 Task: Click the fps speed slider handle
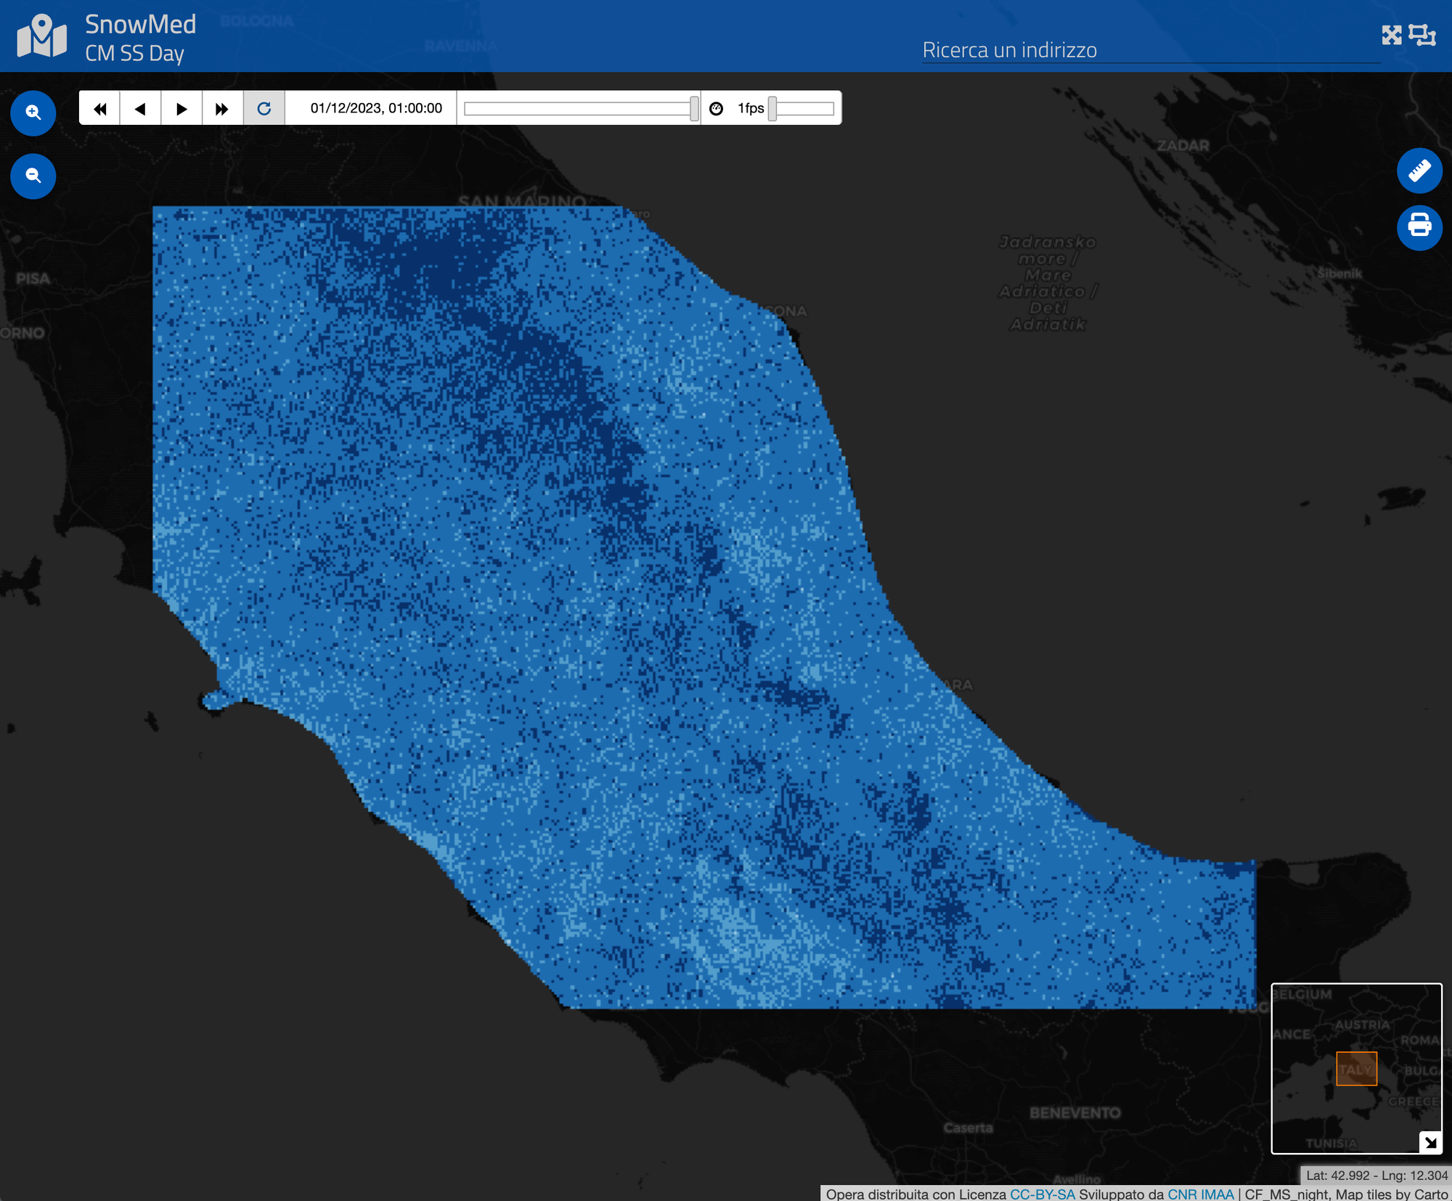(x=772, y=108)
